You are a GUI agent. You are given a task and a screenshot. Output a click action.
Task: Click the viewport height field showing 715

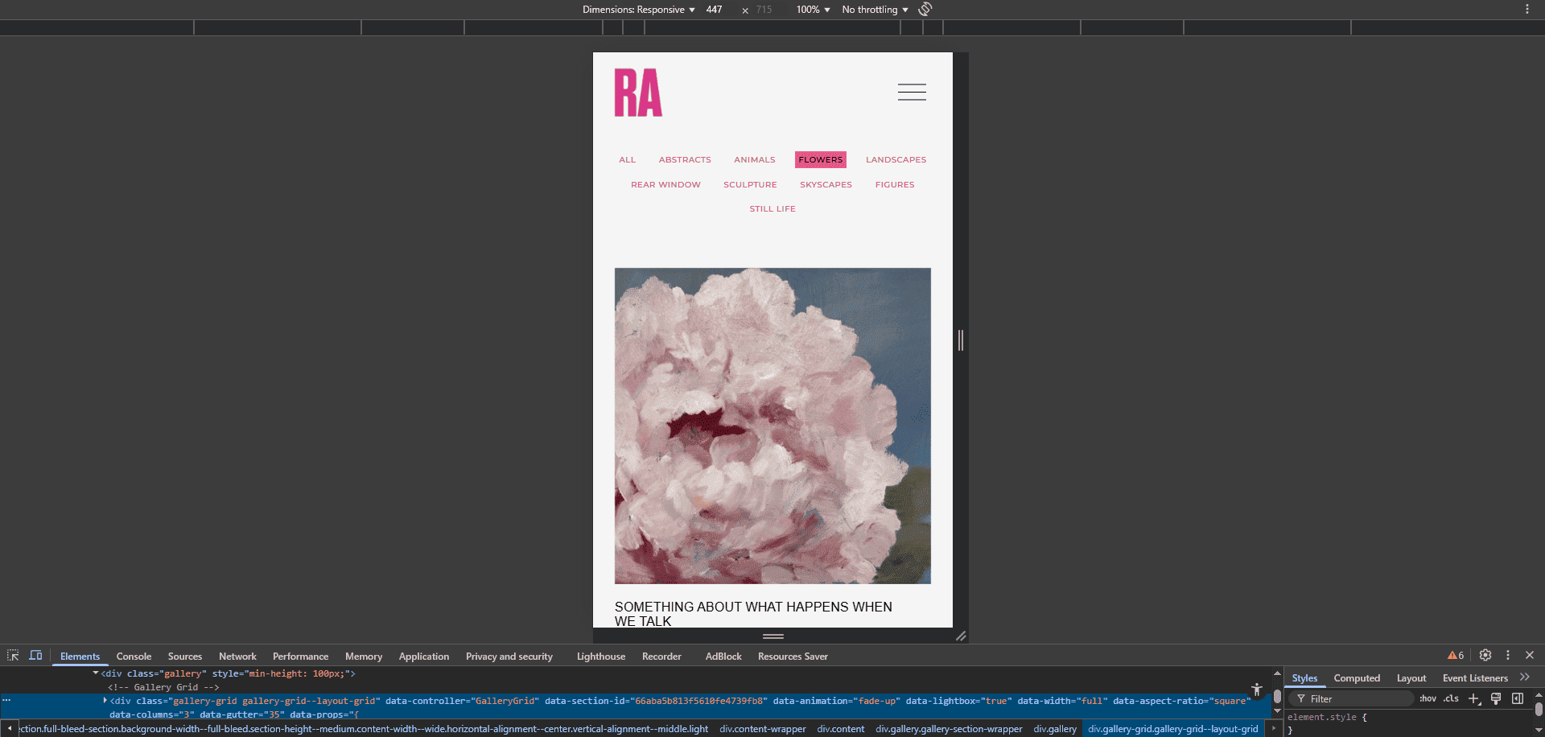click(767, 10)
